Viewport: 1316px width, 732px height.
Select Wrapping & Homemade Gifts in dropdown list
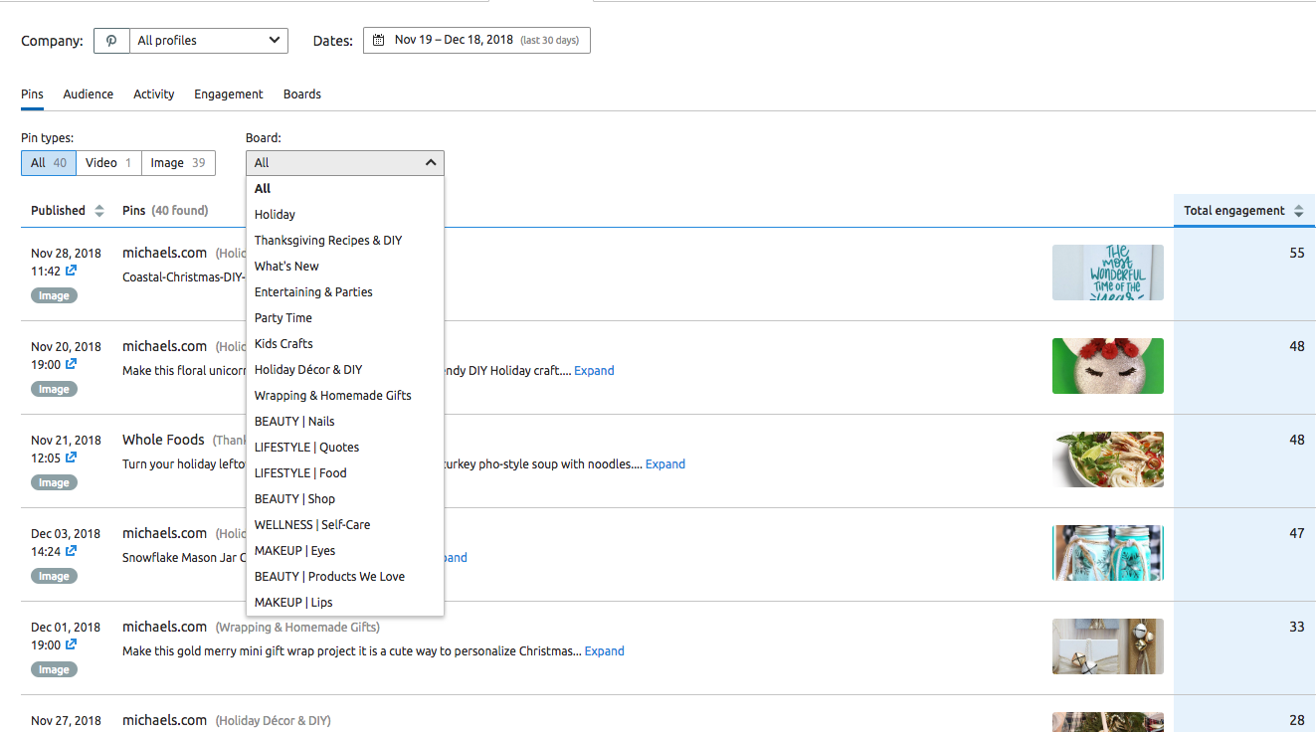(345, 396)
